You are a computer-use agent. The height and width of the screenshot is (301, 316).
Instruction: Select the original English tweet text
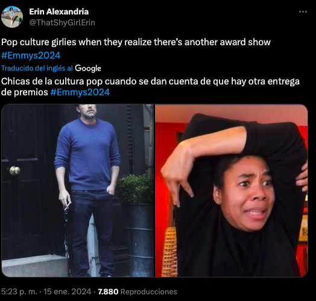(136, 49)
